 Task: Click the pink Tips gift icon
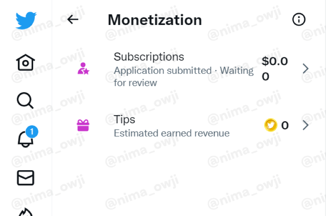point(83,125)
